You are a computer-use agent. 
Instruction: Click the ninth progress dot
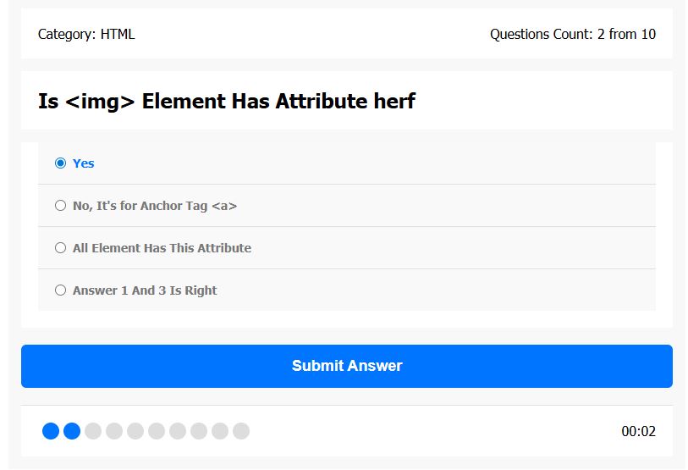click(220, 431)
